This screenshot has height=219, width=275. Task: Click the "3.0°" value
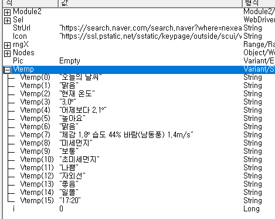coord(67,102)
